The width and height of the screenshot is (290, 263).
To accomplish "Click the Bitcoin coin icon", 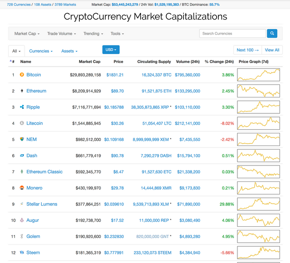I will (x=22, y=74).
